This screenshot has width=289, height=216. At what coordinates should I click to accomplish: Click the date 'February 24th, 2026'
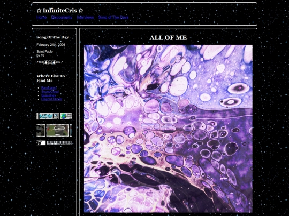51,45
